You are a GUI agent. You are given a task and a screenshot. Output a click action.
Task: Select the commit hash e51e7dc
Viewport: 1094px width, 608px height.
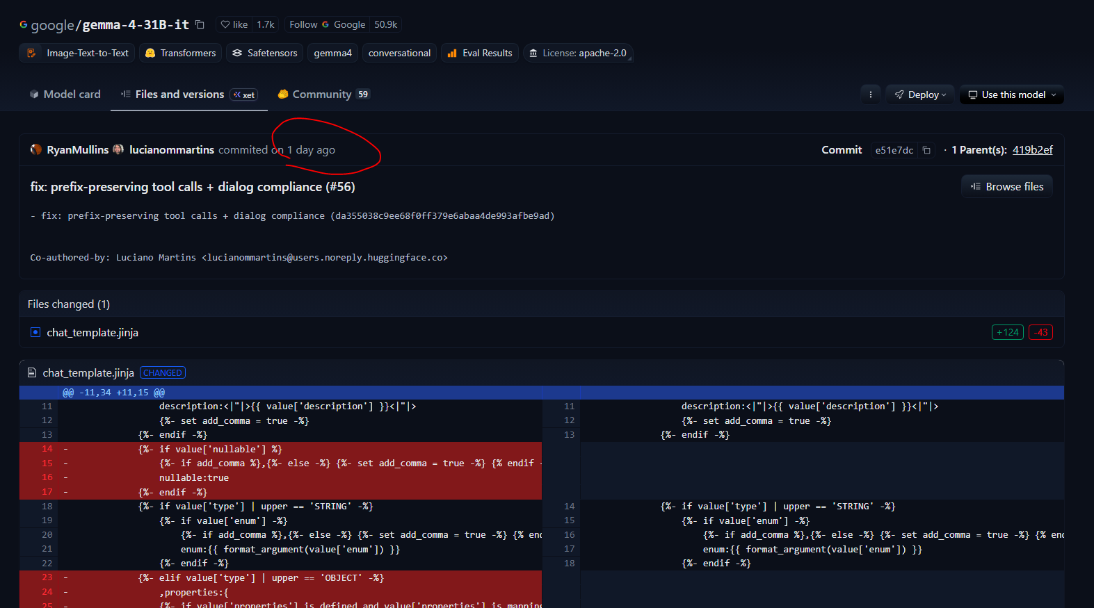(x=894, y=150)
